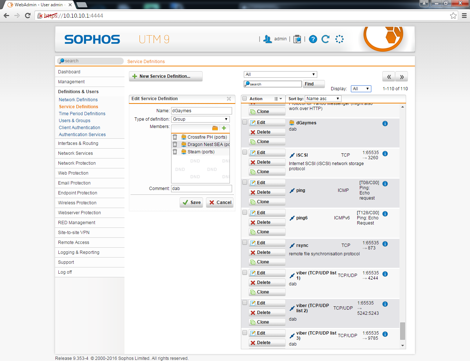Show info for viber list 3 entry
This screenshot has height=361, width=470.
pos(385,334)
